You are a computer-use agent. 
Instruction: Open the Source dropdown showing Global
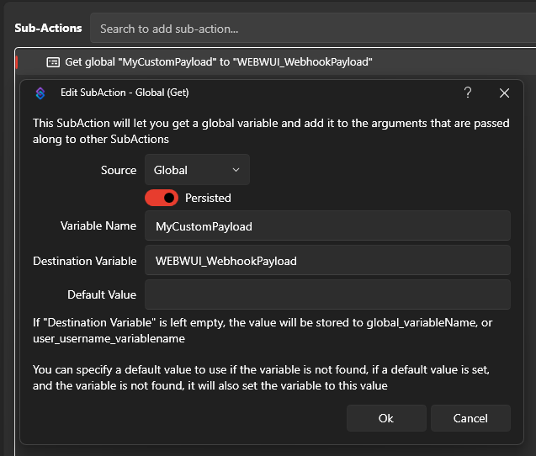tap(197, 170)
